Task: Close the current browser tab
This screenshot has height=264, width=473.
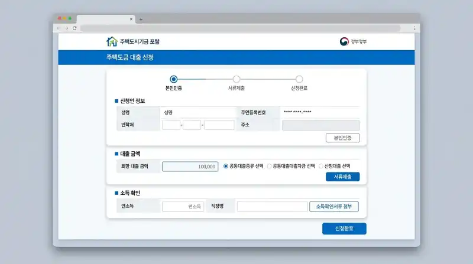Action: click(x=131, y=19)
